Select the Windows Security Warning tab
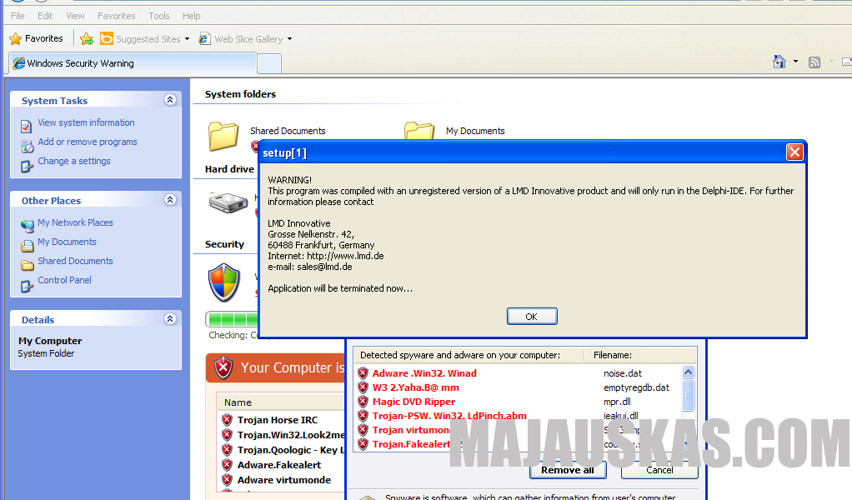 click(x=133, y=63)
